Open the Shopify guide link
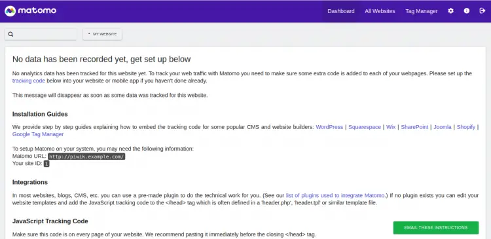 click(466, 127)
